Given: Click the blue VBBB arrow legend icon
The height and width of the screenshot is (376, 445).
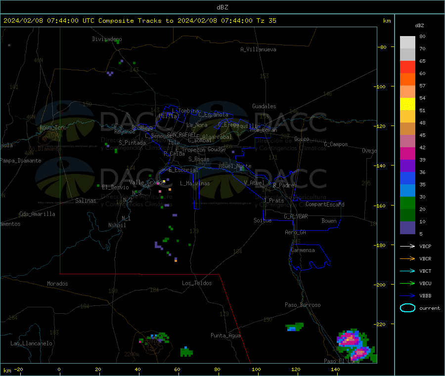Looking at the screenshot, I should tap(407, 296).
